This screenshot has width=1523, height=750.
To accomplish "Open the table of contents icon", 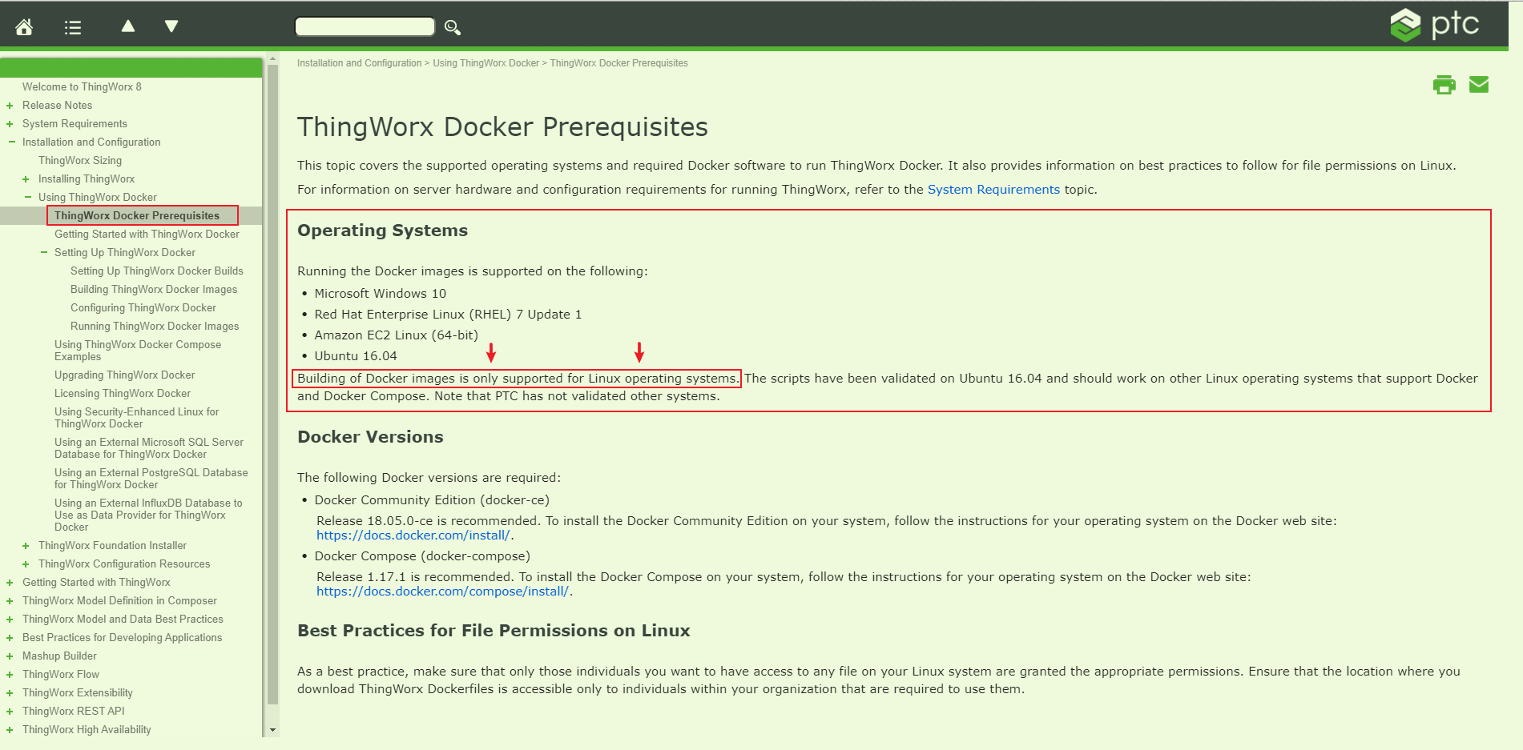I will tap(72, 26).
